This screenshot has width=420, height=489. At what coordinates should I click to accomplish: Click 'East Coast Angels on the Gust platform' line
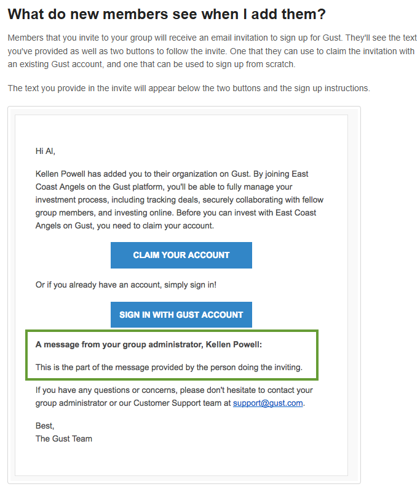(164, 187)
